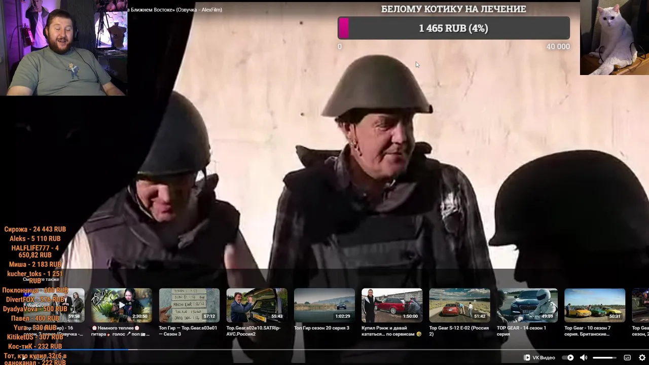The height and width of the screenshot is (365, 649).
Task: Open Top Gear S-12 E-02 thumbnail
Action: click(459, 305)
